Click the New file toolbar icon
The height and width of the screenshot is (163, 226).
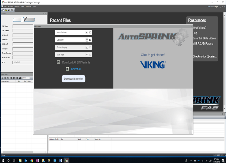point(3,10)
